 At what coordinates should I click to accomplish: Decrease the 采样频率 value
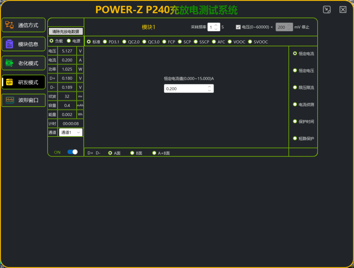[x=216, y=29]
